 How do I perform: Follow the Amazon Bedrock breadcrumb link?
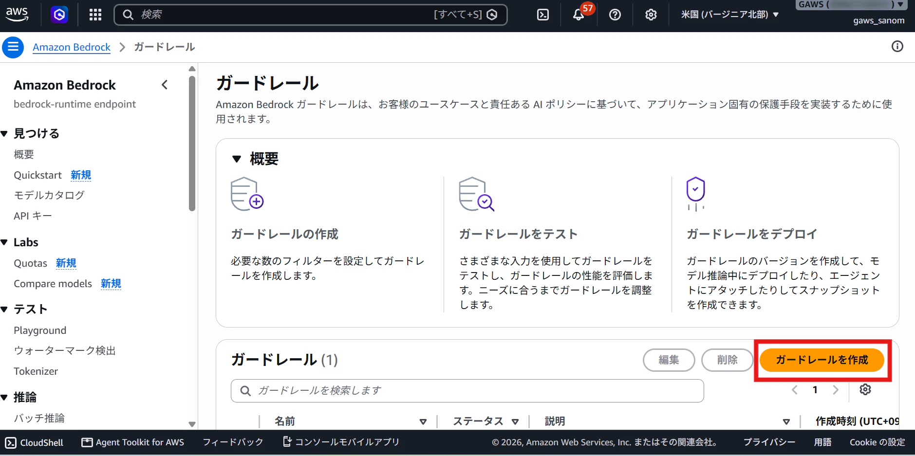pyautogui.click(x=72, y=47)
